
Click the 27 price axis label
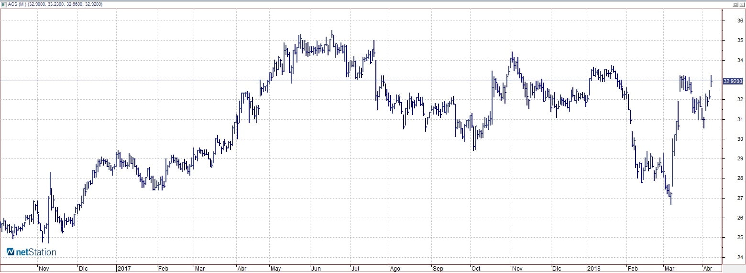click(x=739, y=198)
